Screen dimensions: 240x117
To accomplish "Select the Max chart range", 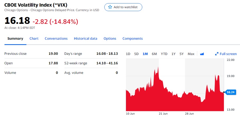I will (191, 54).
